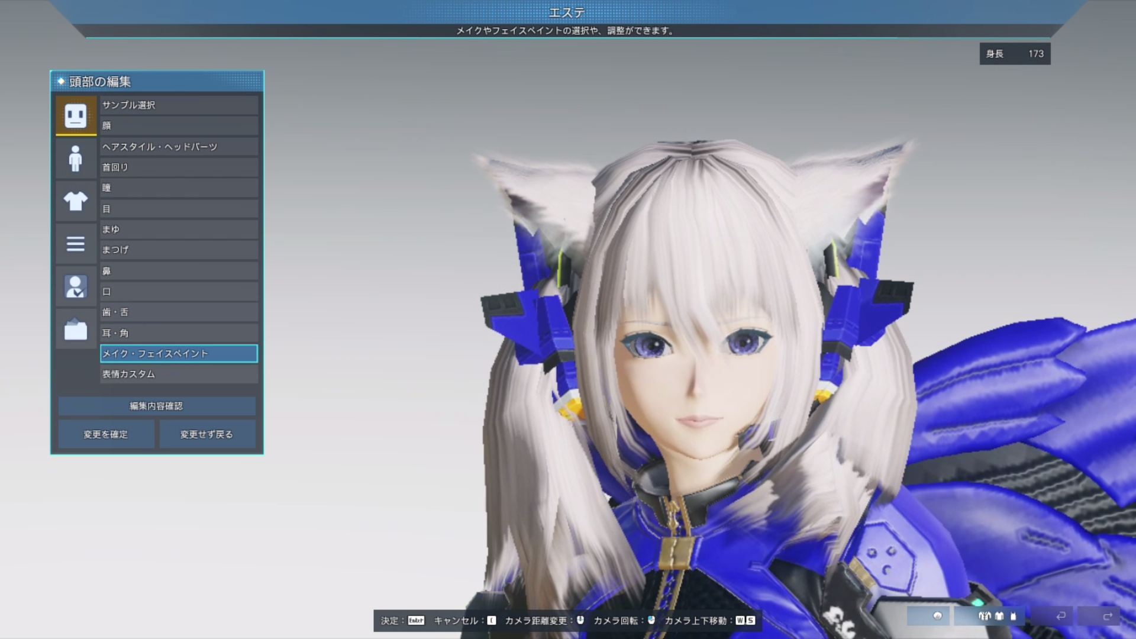Image resolution: width=1136 pixels, height=639 pixels.
Task: Open the character portrait checkmark icon
Action: click(76, 287)
